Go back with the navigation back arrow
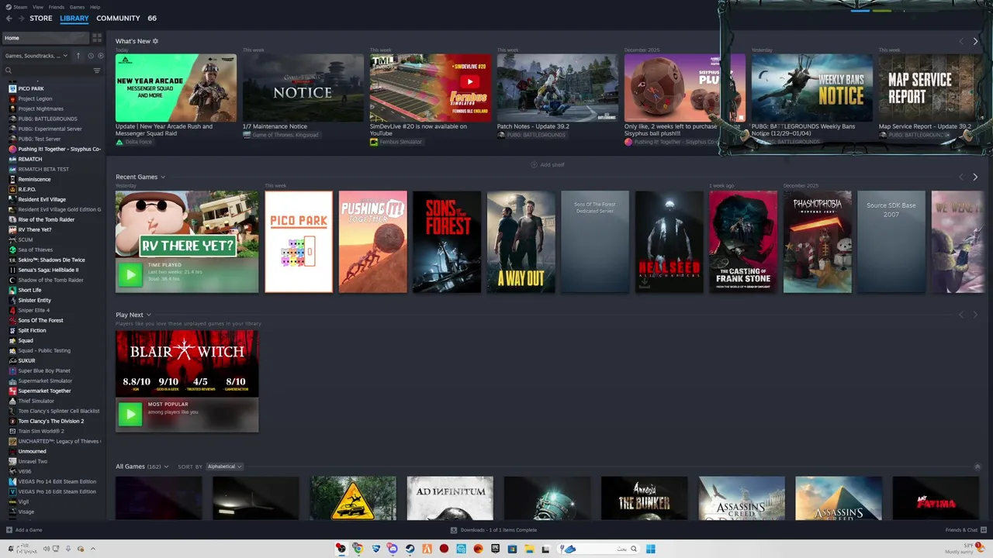 pos(9,18)
